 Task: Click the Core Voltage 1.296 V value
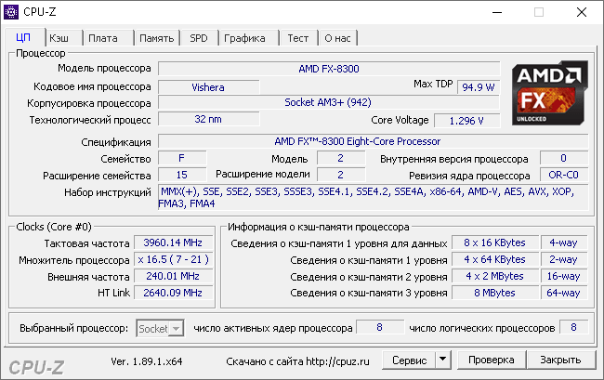466,121
